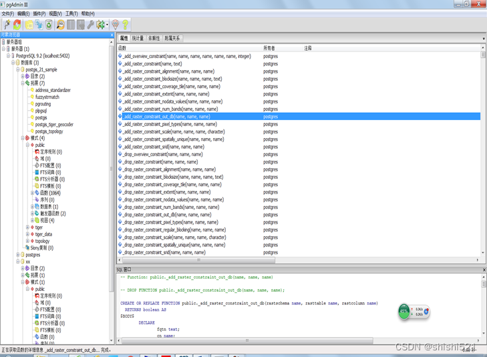
Task: Click the object browser vertical scrollbar thumb
Action: pos(112,168)
